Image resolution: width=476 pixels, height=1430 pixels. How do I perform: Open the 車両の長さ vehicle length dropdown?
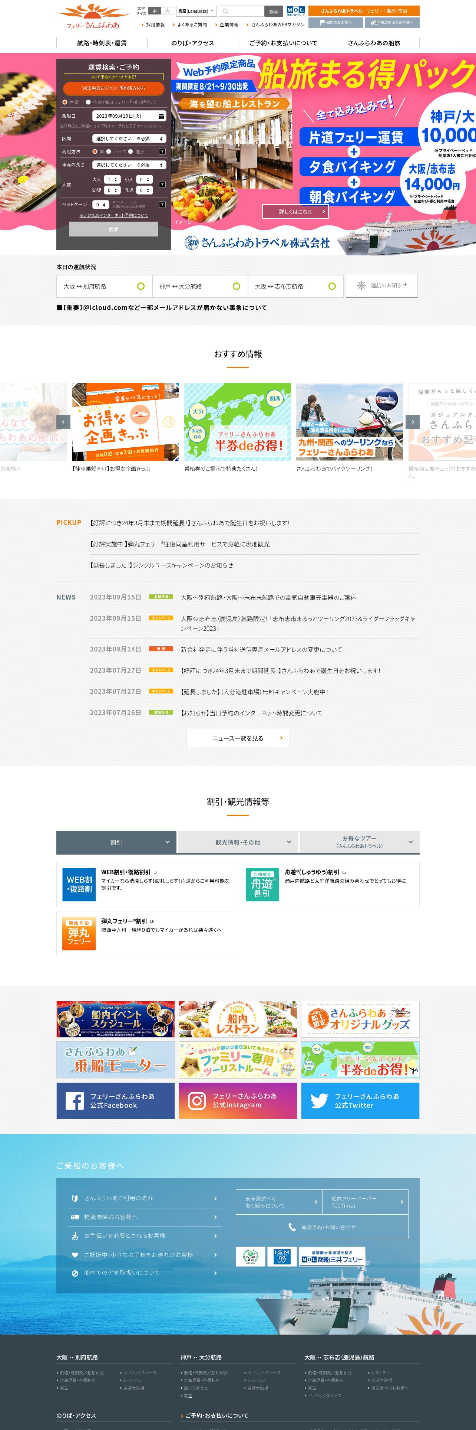129,165
